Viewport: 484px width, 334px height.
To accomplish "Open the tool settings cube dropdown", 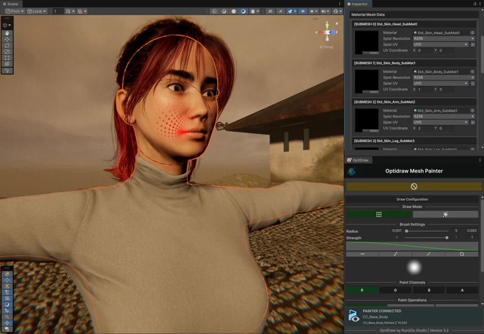I will (x=7, y=25).
